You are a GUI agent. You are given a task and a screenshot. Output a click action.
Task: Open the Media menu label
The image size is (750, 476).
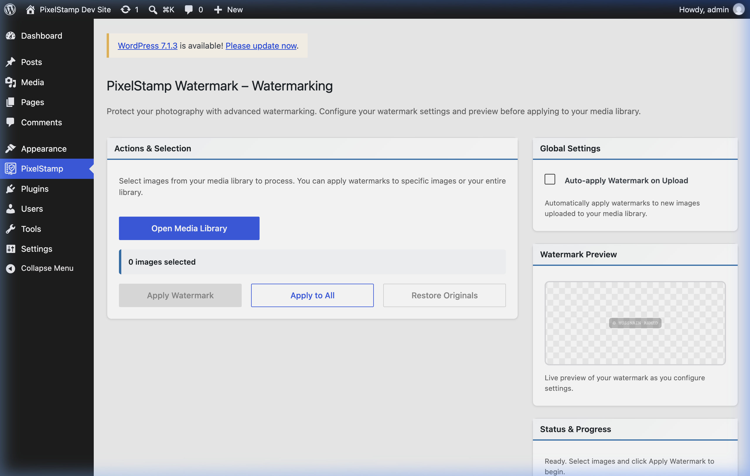coord(33,82)
